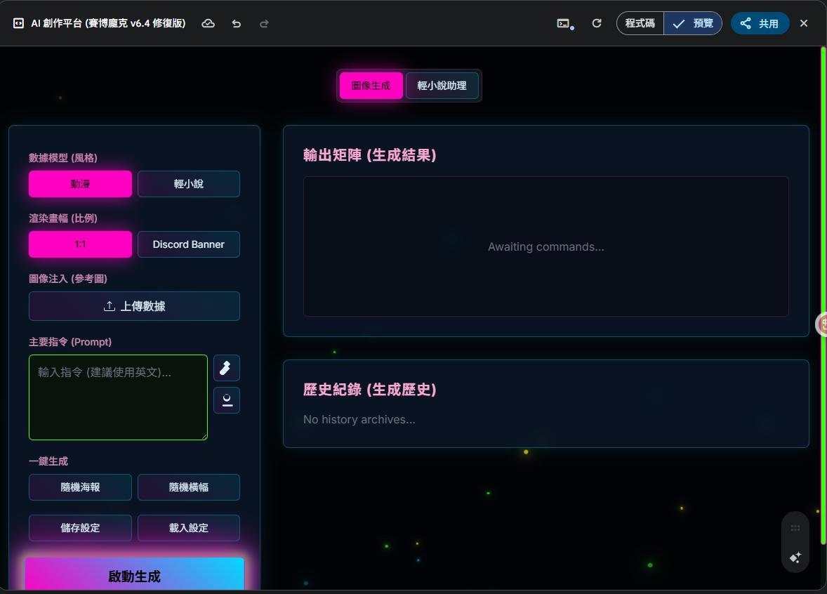Select the 1:1 aspect ratio option
Image resolution: width=827 pixels, height=594 pixels.
[80, 244]
